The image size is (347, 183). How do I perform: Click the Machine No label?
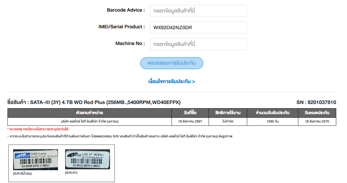point(130,44)
